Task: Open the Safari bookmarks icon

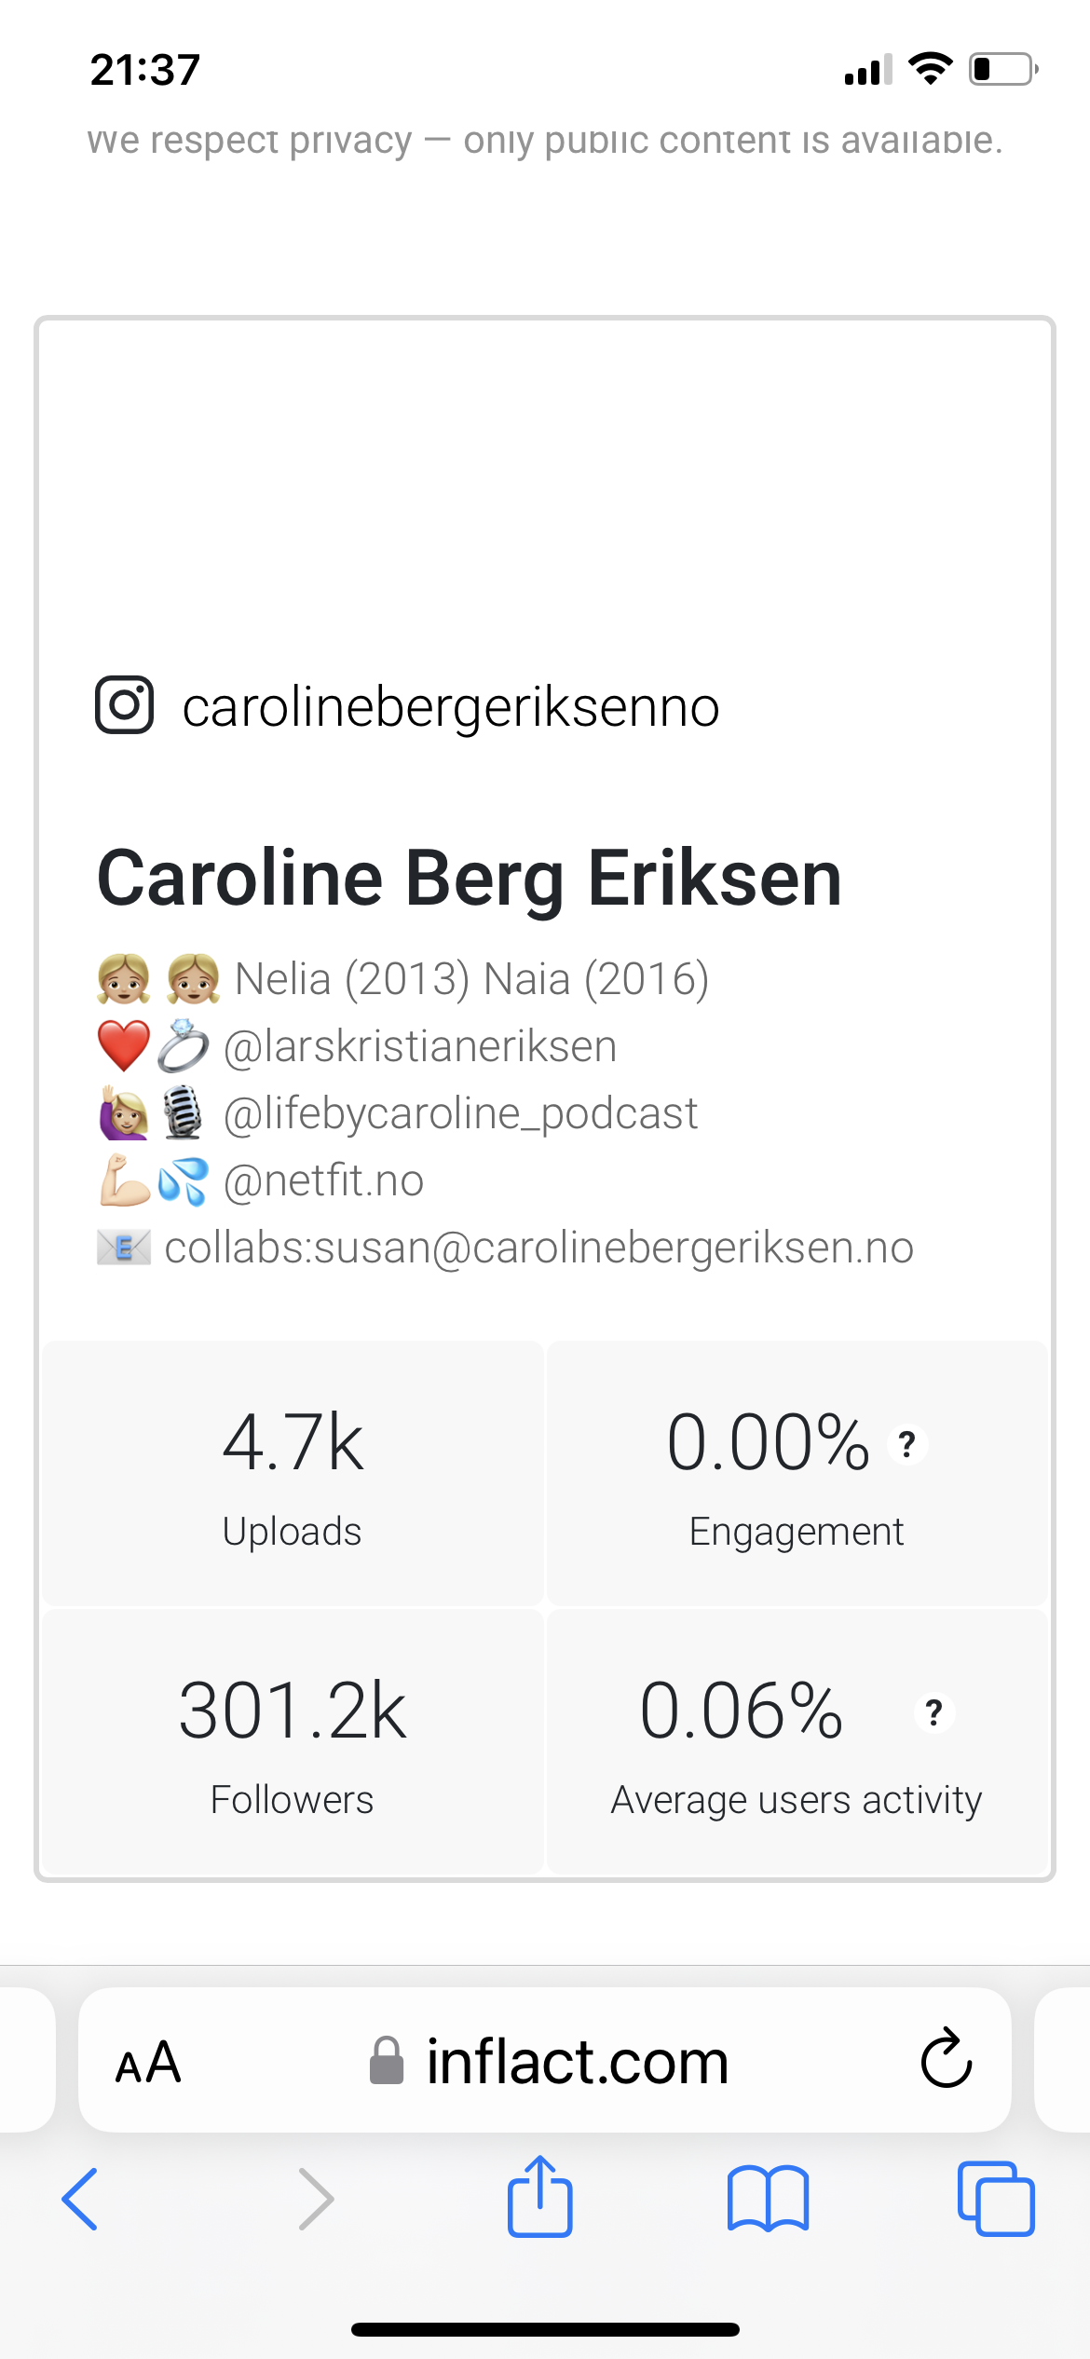Action: click(x=768, y=2199)
